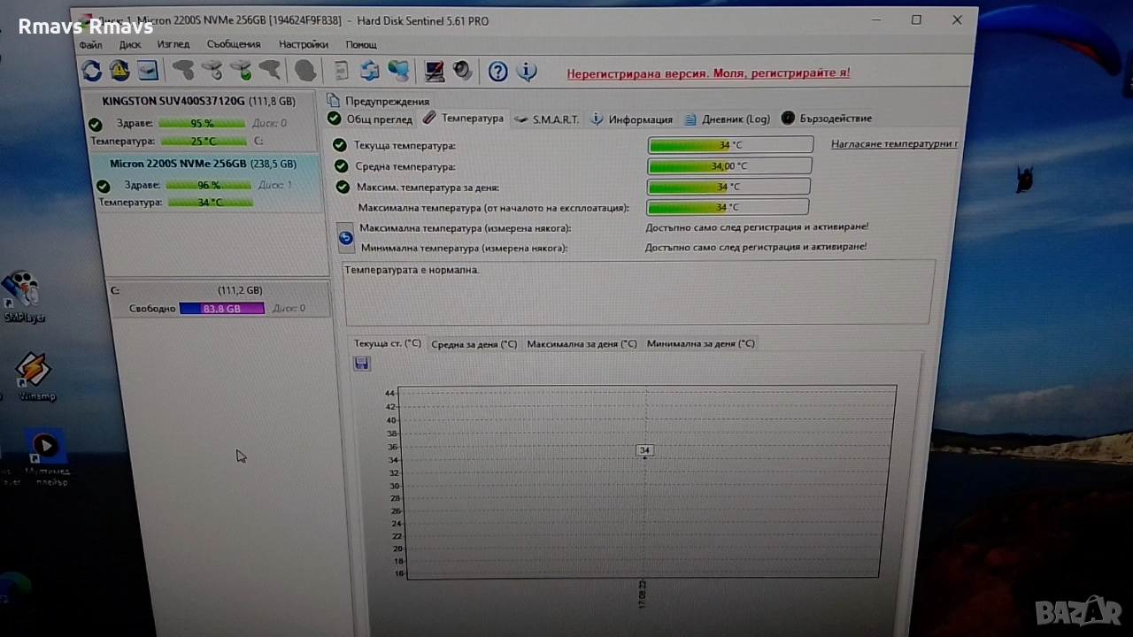Click the speaker sound toolbar icon
Screen dimensions: 1133x637
[462, 72]
